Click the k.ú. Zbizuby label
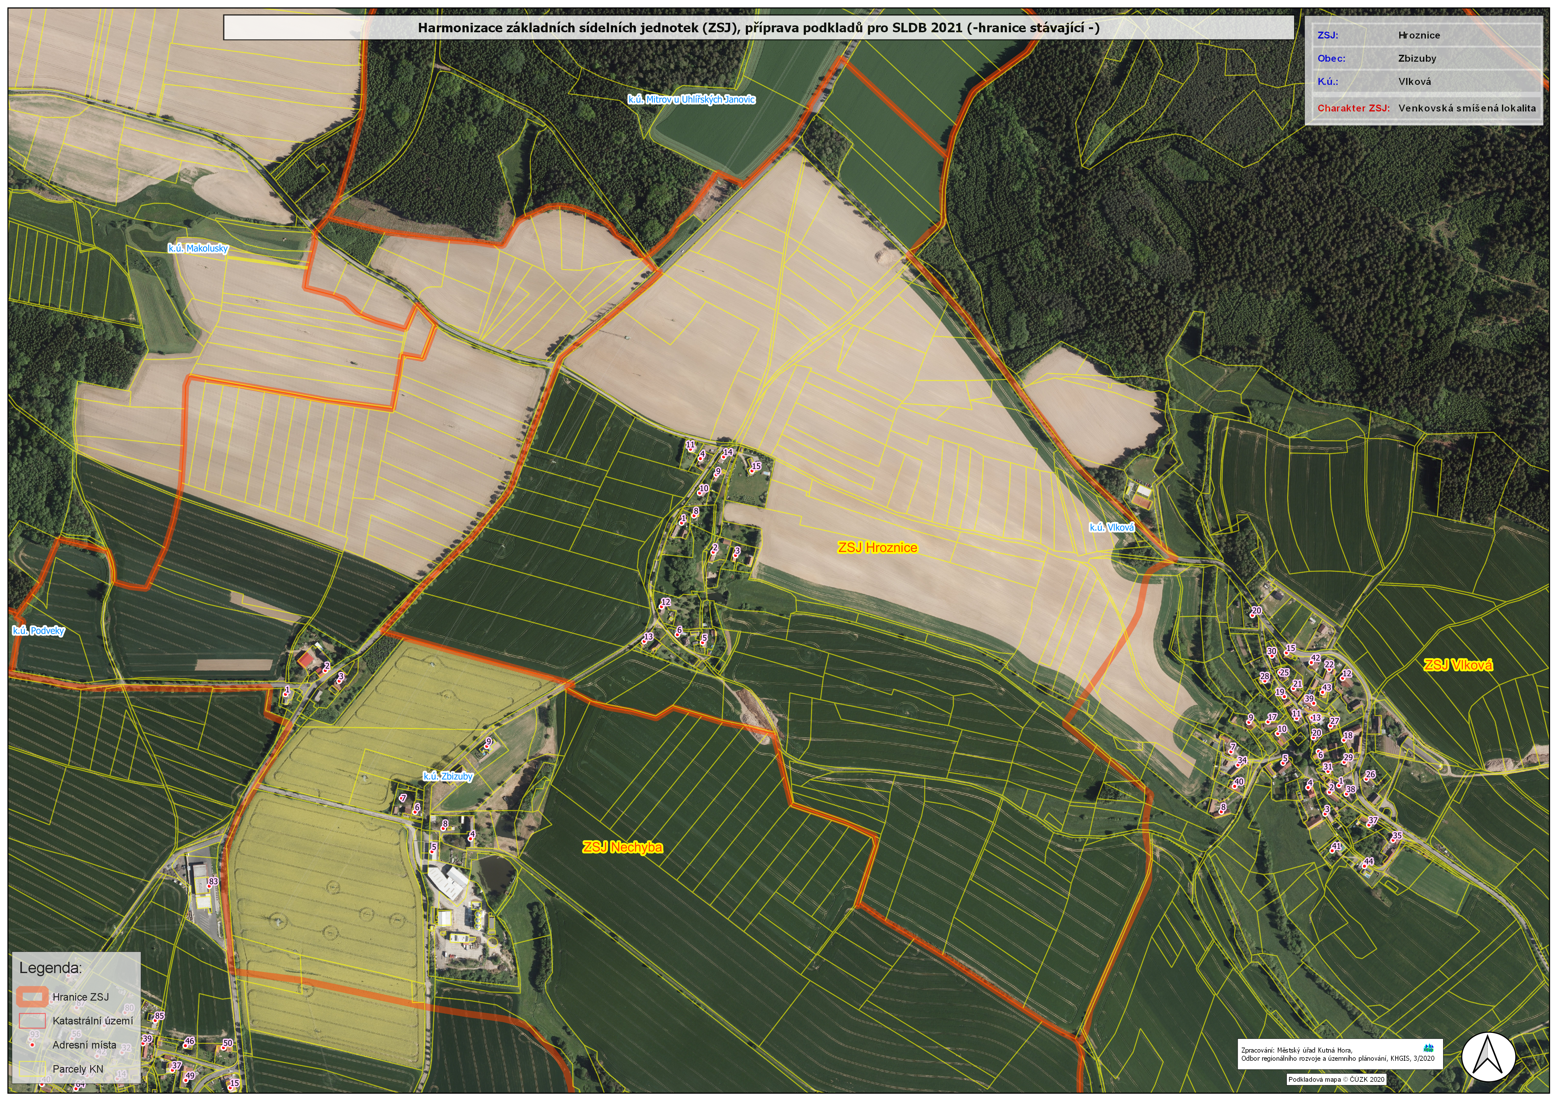Screen dimensions: 1553x1098 click(448, 777)
